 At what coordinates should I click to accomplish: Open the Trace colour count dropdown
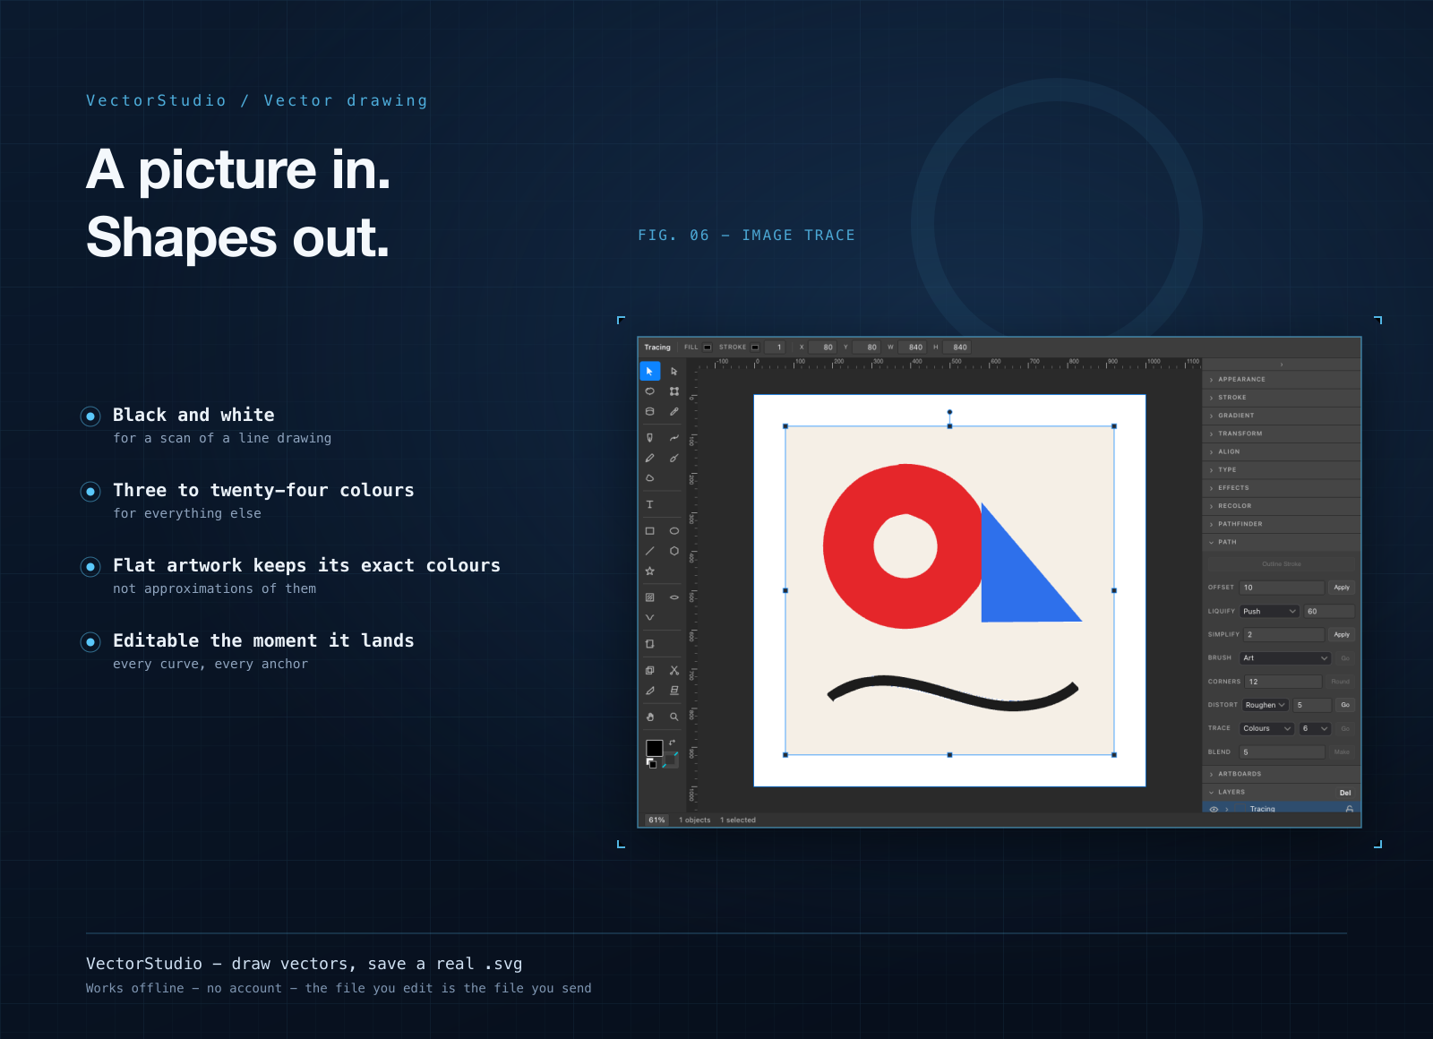point(1315,728)
